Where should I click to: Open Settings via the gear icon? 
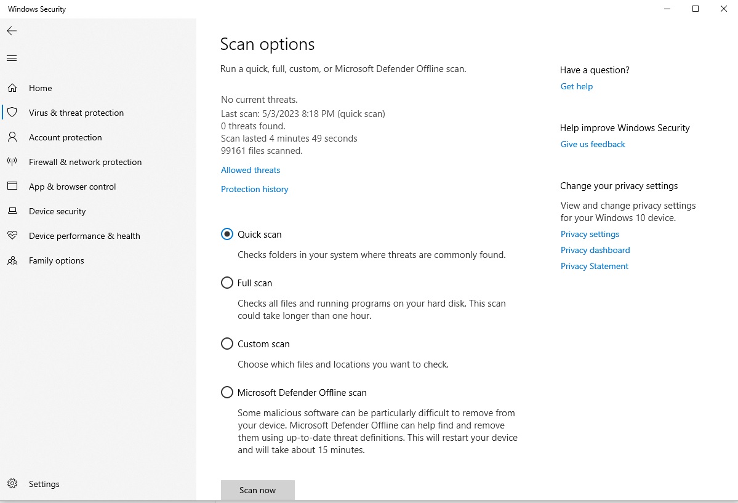12,484
